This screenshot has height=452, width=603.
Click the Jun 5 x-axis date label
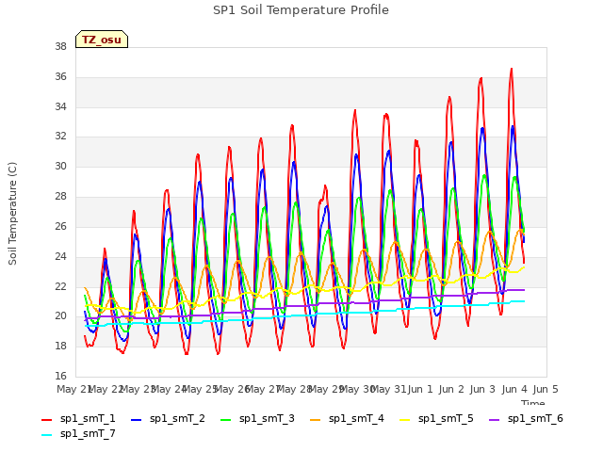click(x=546, y=389)
